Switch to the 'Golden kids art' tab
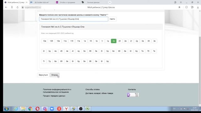201x113 pixels. [42, 2]
